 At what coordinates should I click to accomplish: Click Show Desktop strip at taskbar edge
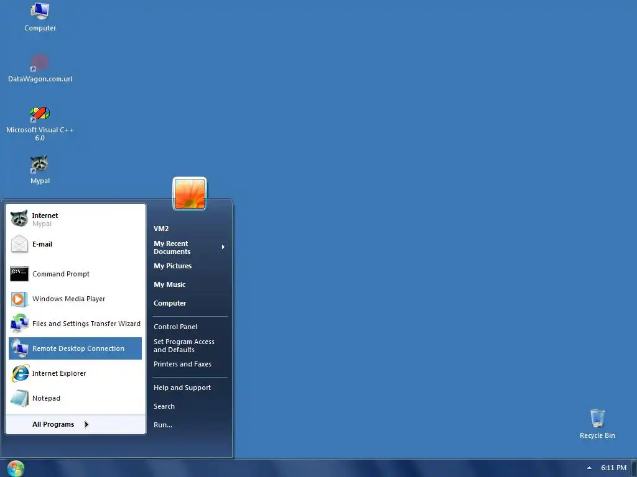point(634,468)
